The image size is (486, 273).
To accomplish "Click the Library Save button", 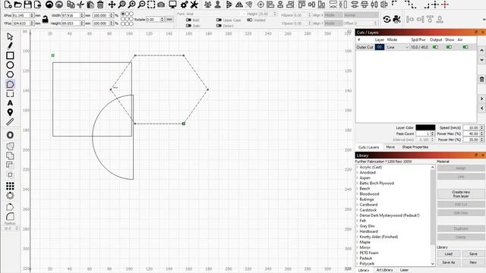I will pyautogui.click(x=473, y=254).
